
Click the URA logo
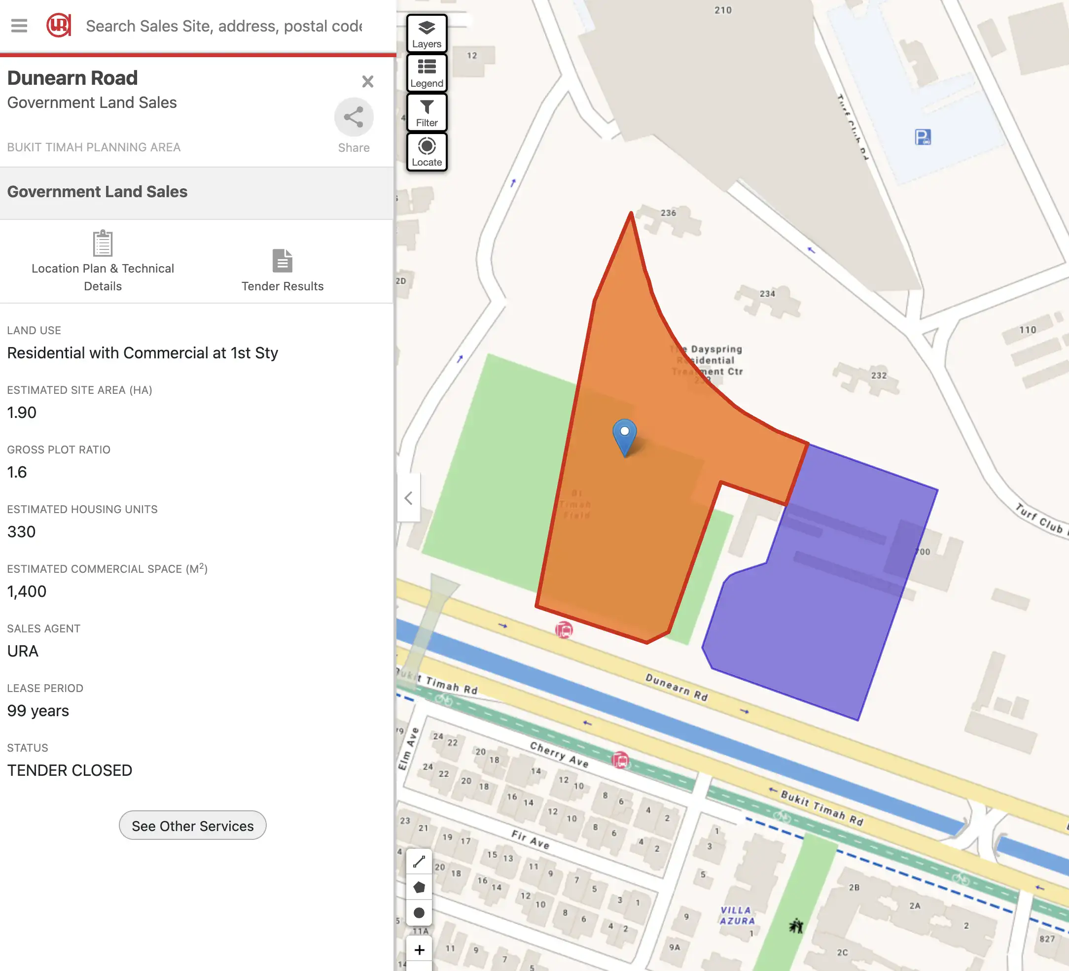[x=58, y=26]
